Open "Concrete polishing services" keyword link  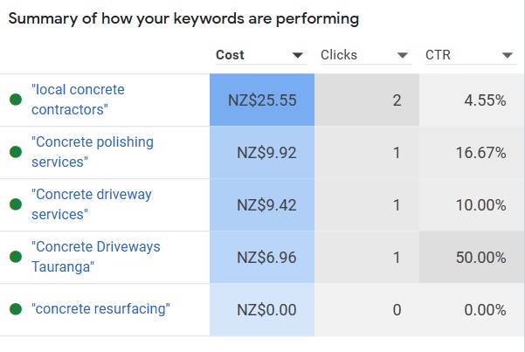click(x=93, y=152)
